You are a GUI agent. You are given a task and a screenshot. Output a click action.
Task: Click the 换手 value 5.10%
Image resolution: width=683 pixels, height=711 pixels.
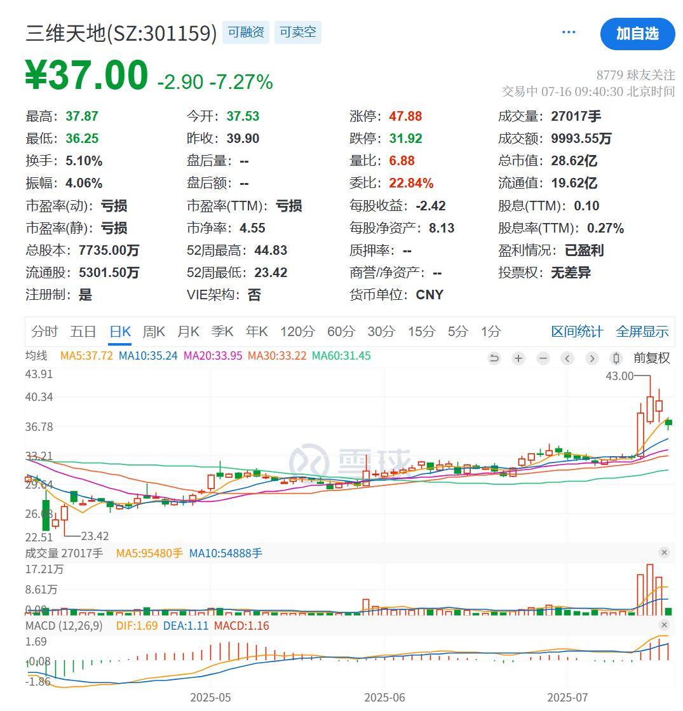tap(84, 161)
